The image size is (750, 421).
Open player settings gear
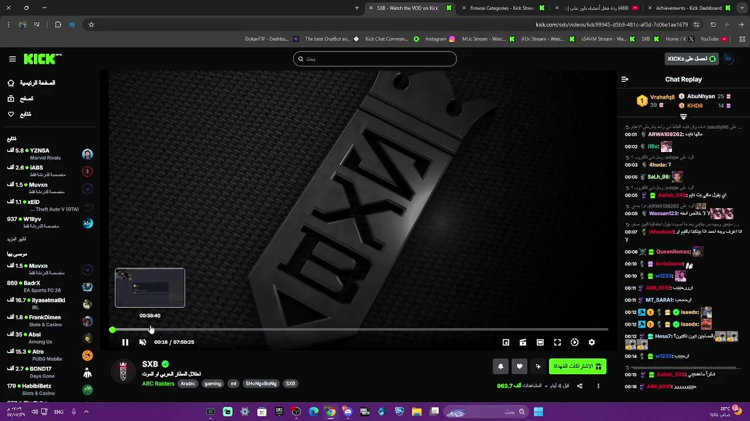click(x=592, y=342)
